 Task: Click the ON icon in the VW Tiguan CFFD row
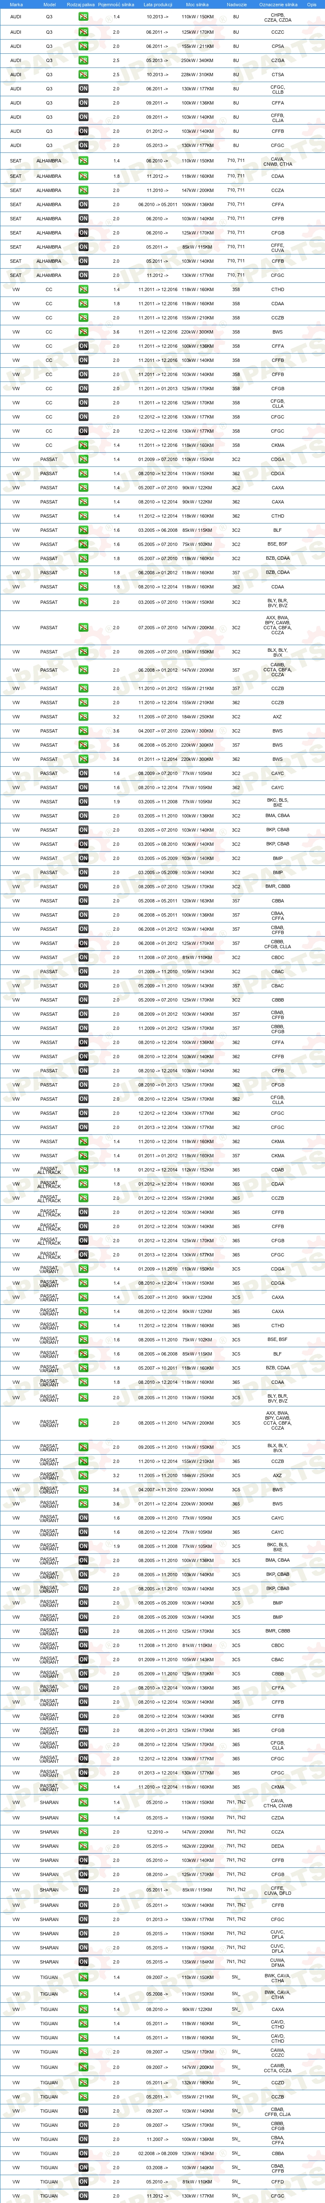tap(84, 2182)
